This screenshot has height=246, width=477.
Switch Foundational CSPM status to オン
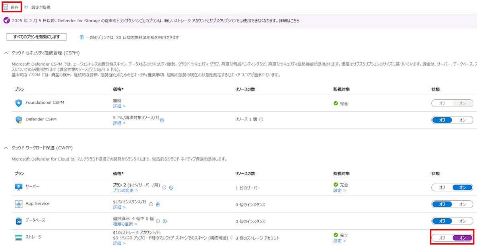coord(462,103)
